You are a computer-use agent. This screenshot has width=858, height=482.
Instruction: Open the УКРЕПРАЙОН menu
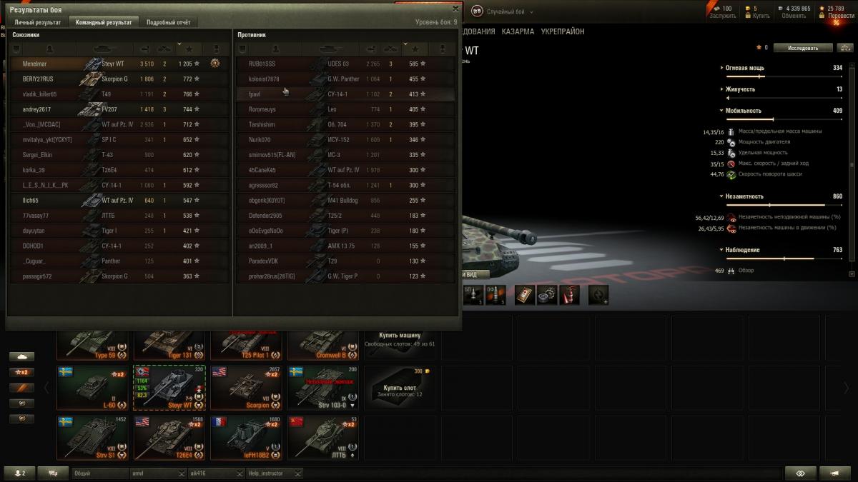[x=562, y=31]
